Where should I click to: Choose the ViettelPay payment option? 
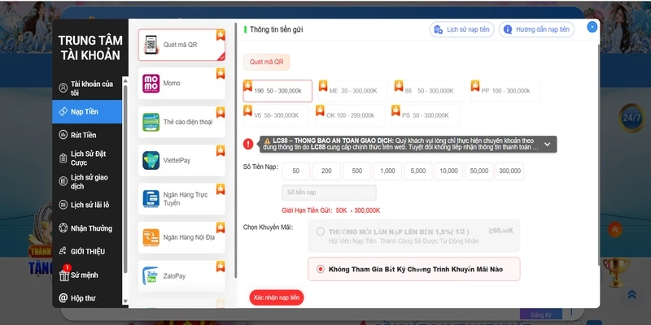pos(181,160)
